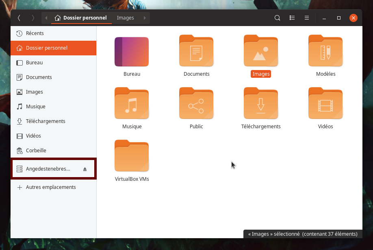Click Dossier personnel in the path bar

pyautogui.click(x=81, y=18)
